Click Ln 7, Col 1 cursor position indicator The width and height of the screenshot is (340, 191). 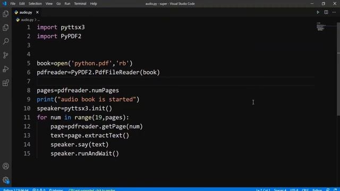coord(263,189)
